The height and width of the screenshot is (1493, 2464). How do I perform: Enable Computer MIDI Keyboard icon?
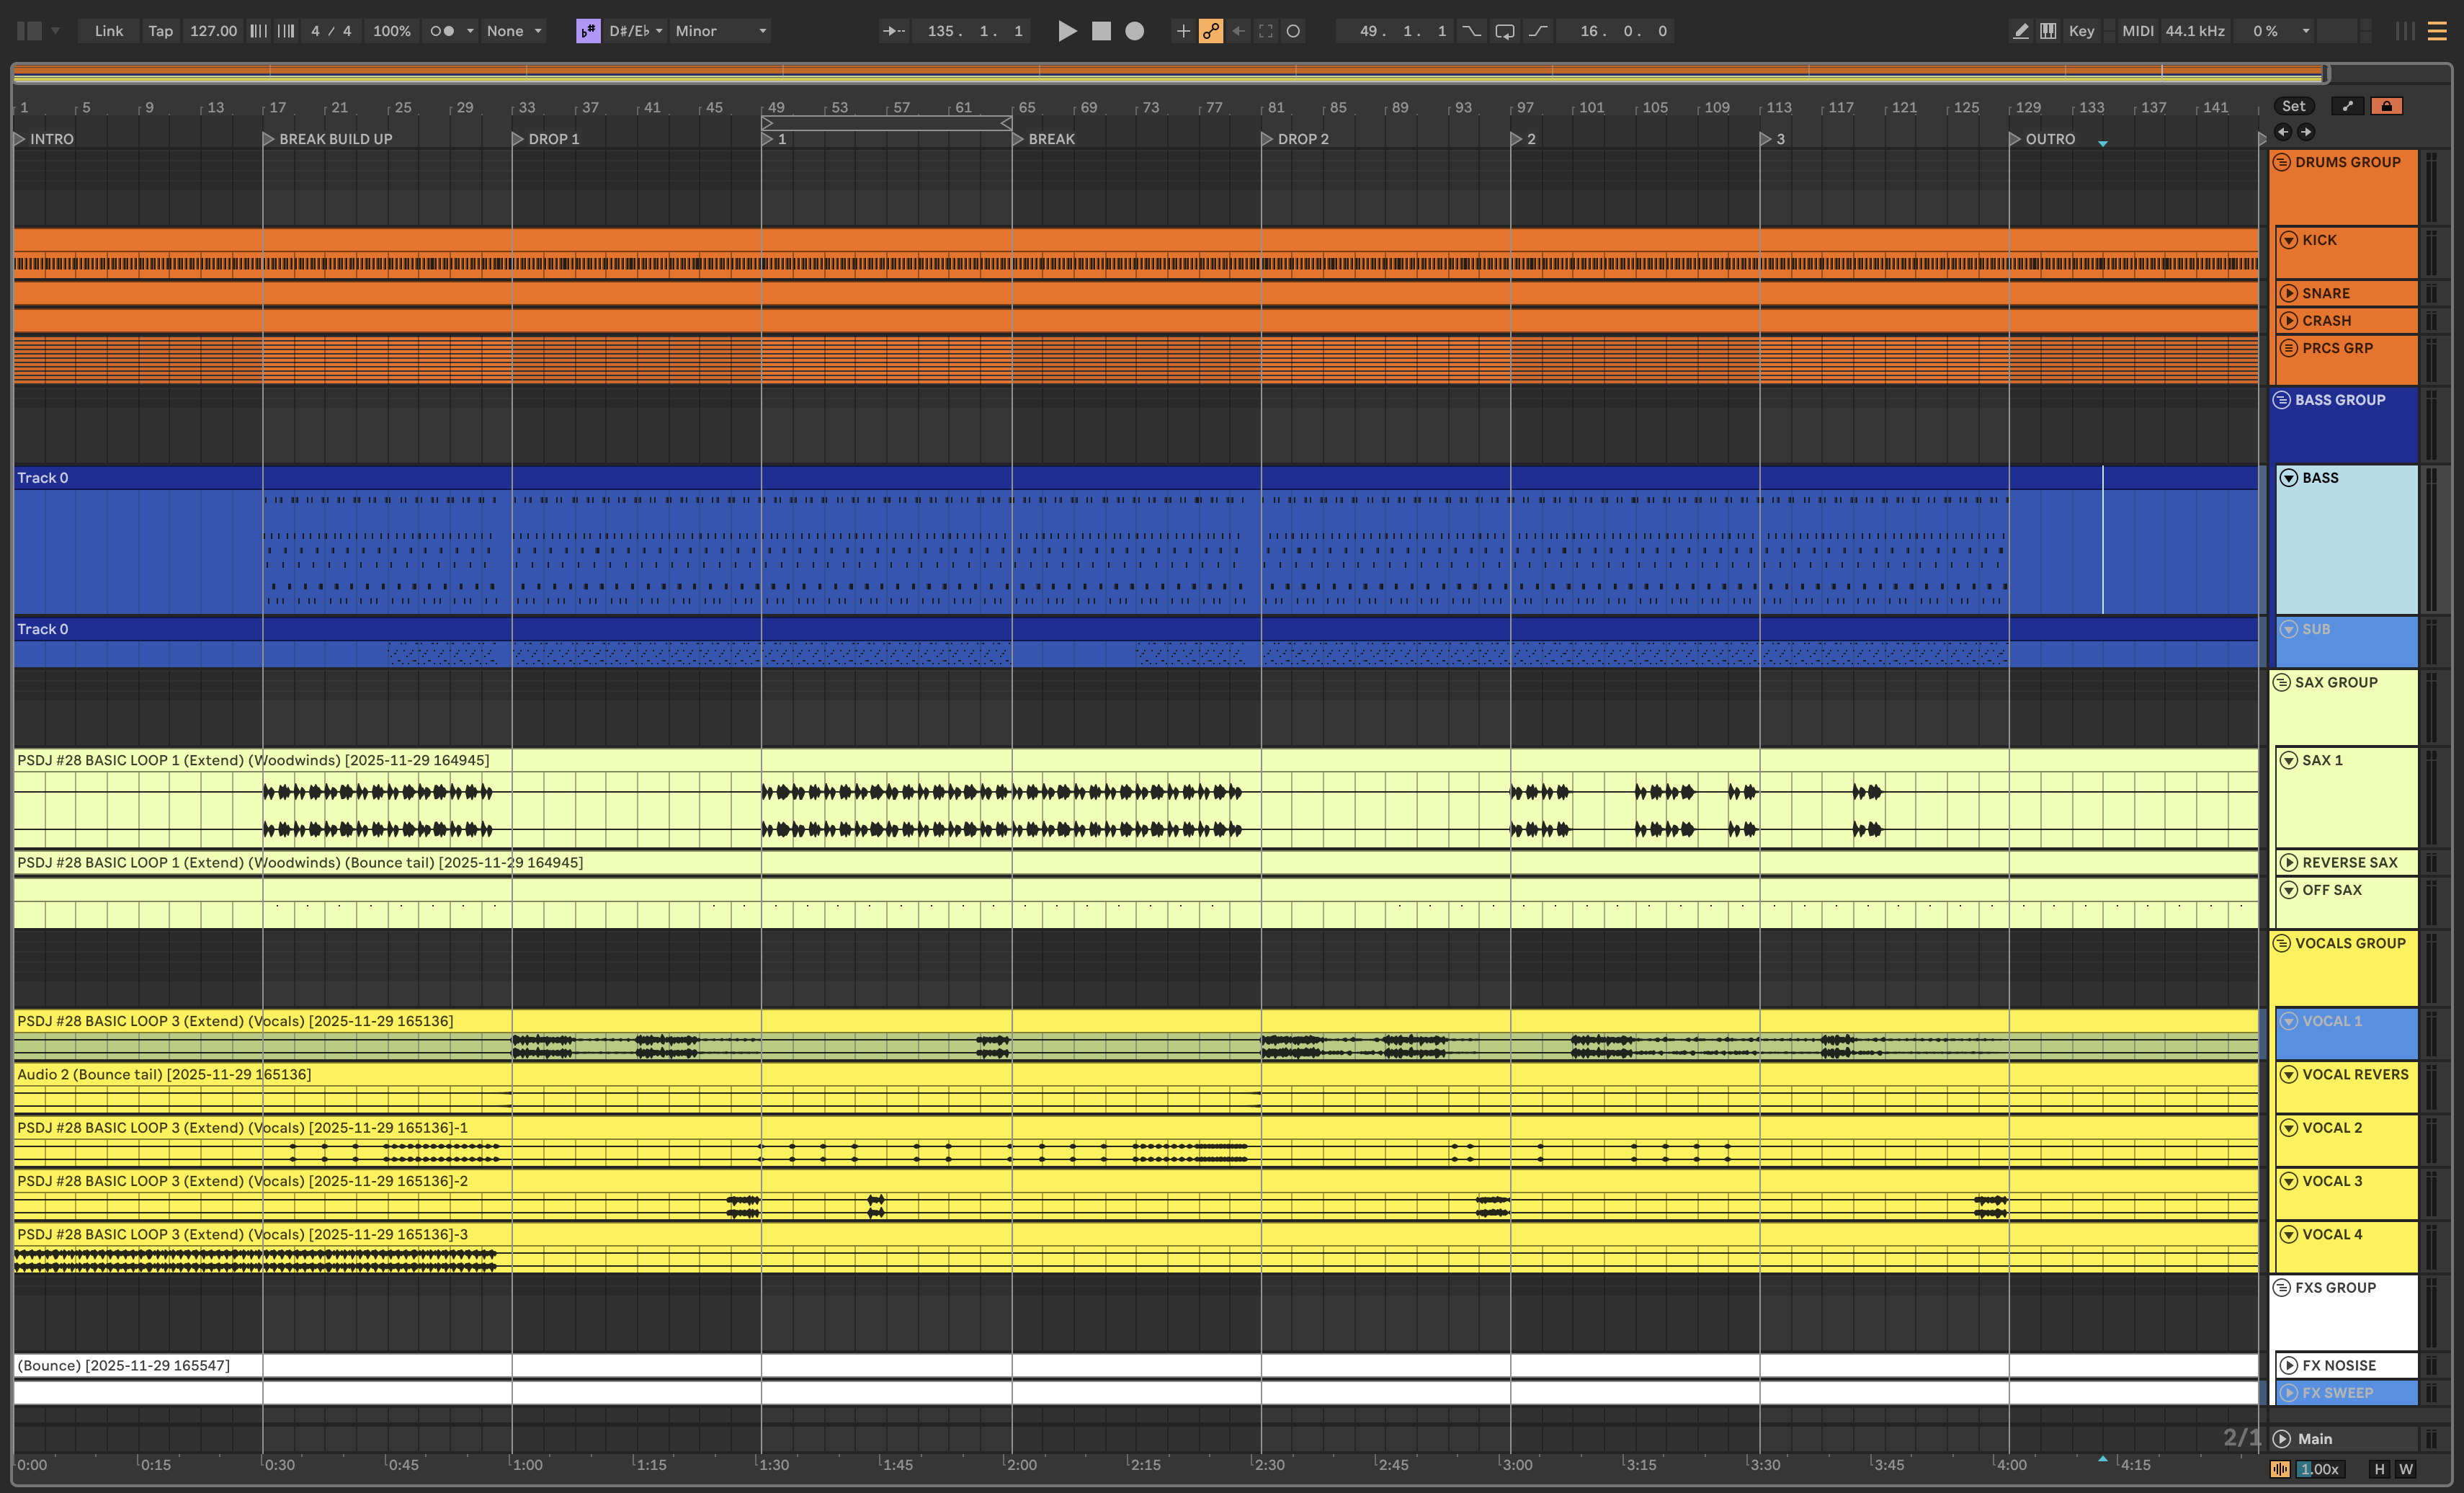coord(2048,31)
